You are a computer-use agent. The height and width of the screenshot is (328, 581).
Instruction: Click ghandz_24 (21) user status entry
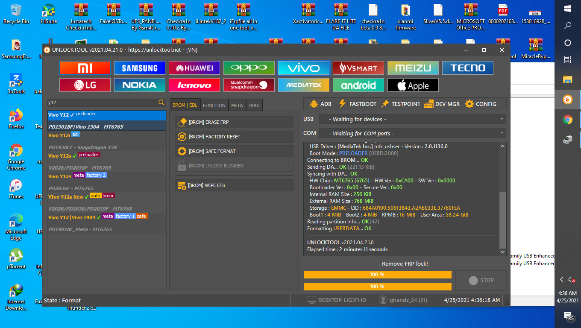[403, 300]
